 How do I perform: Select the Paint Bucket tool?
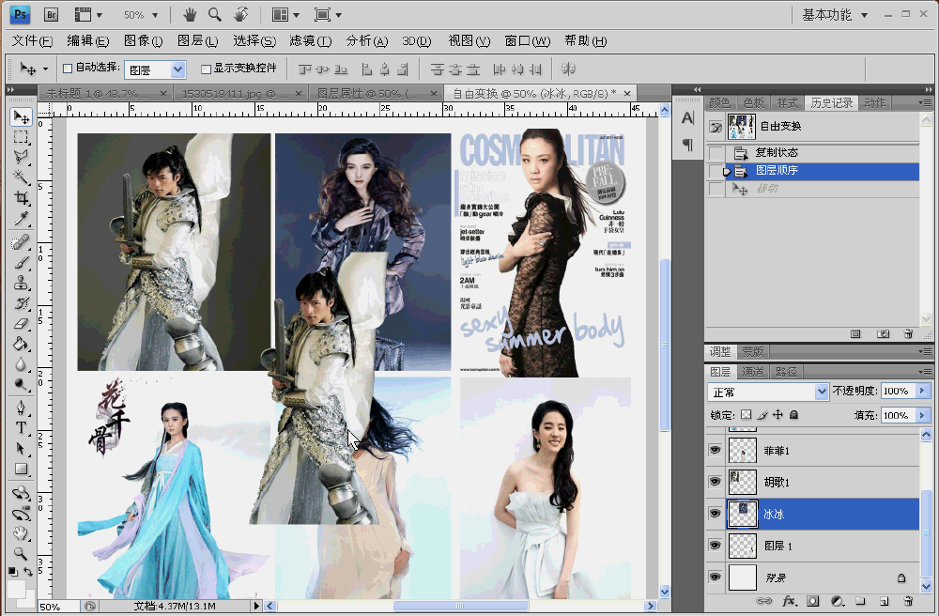click(21, 345)
